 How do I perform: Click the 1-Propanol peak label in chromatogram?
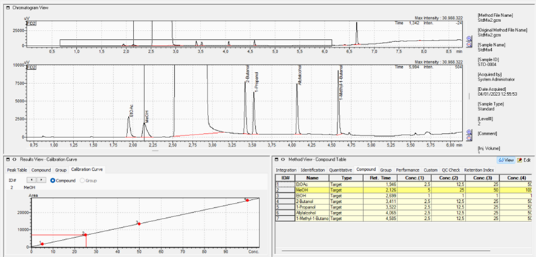coord(257,81)
